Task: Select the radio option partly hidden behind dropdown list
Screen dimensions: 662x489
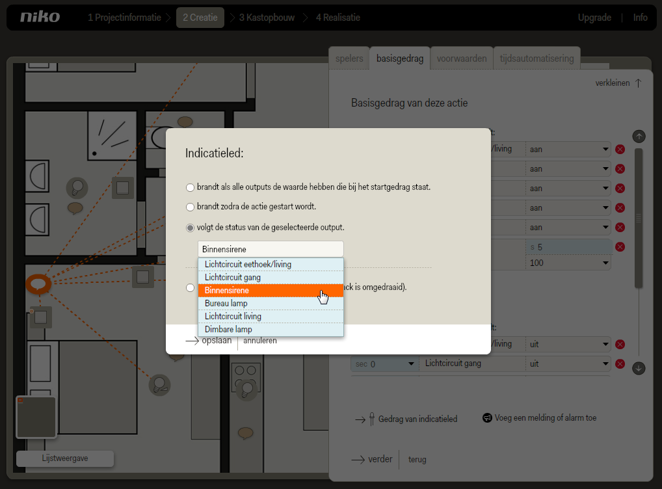Action: click(190, 287)
